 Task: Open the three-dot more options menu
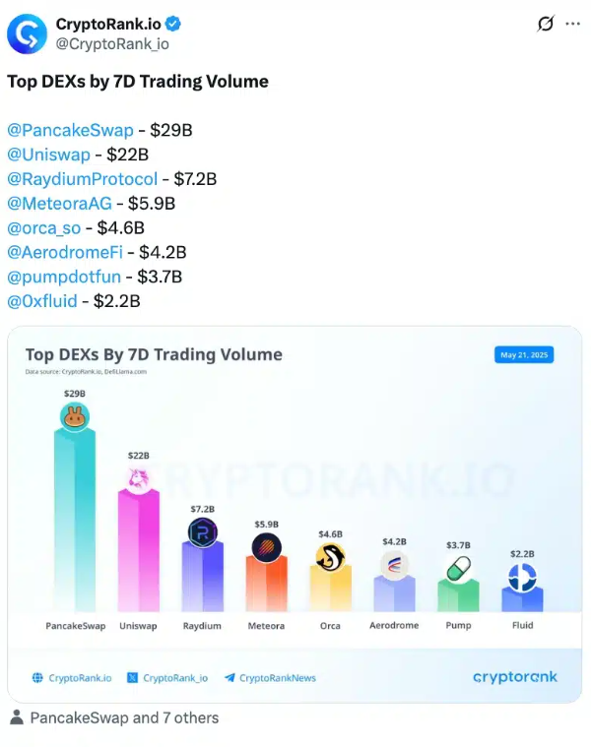tap(573, 24)
